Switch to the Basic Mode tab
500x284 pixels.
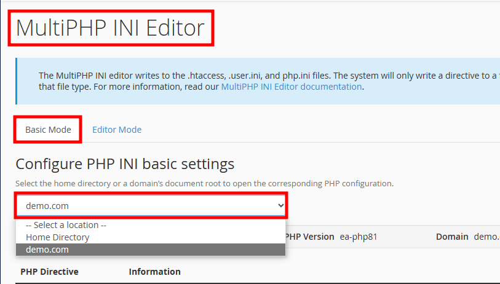coord(48,130)
